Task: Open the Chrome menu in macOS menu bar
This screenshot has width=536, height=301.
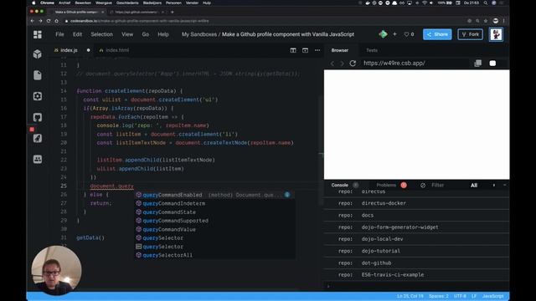Action: [47, 3]
